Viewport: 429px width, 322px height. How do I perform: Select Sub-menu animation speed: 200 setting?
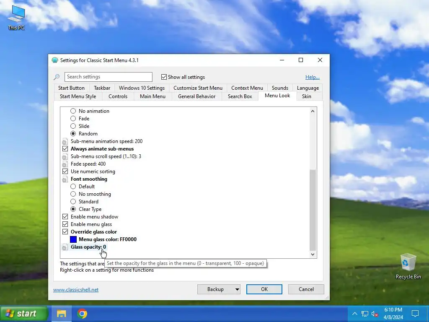tap(107, 141)
